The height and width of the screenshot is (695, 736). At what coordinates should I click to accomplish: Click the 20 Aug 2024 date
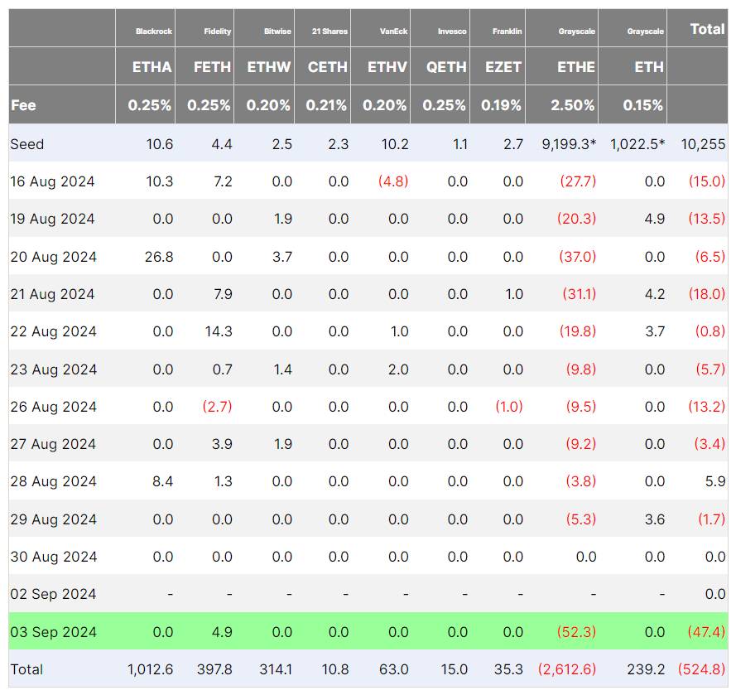coord(54,257)
